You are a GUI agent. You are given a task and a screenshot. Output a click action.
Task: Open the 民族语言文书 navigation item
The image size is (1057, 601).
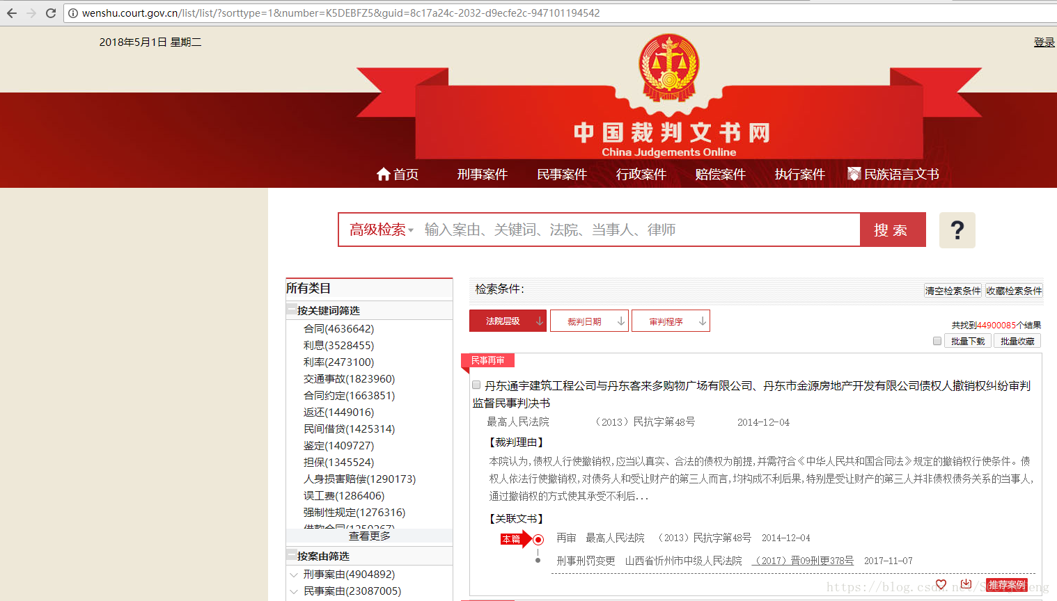point(902,174)
